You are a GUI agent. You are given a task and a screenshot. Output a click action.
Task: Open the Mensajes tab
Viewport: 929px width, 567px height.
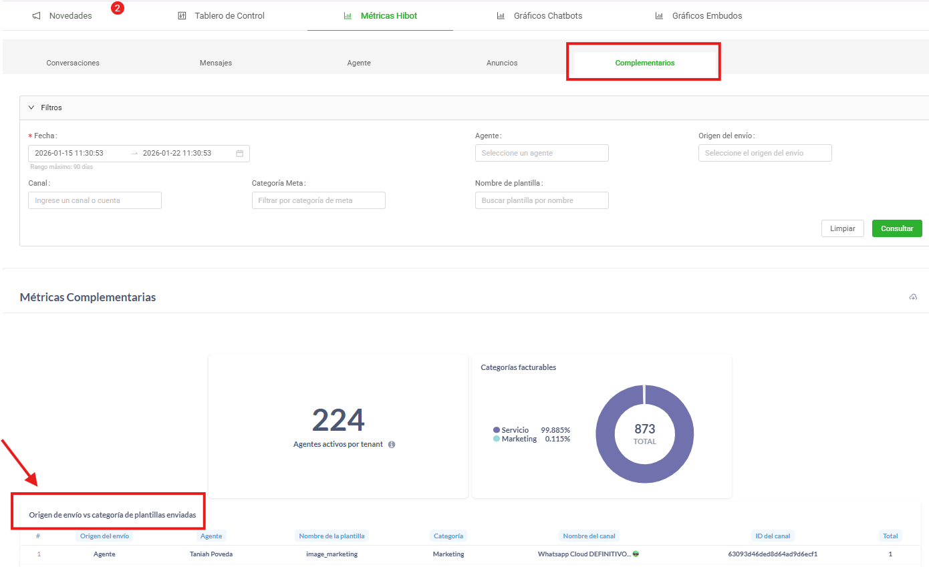tap(216, 63)
